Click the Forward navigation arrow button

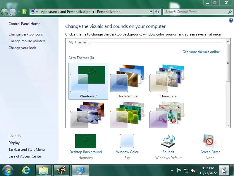click(13, 12)
